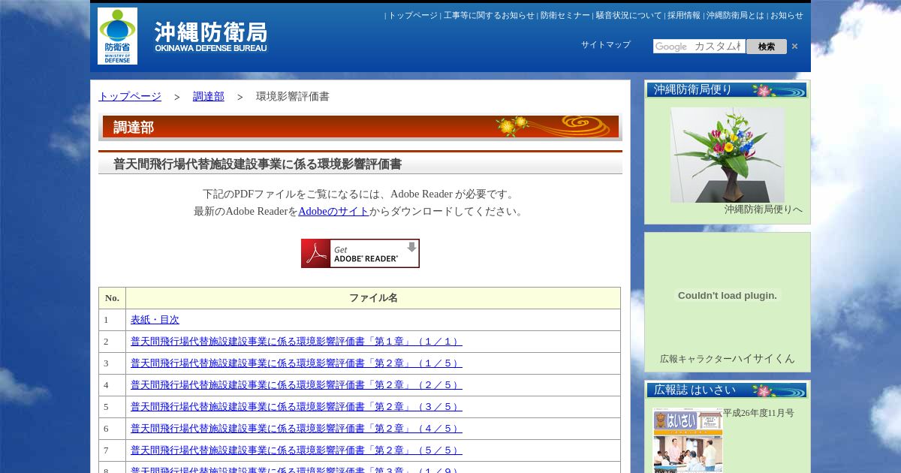Click the flower arrangement photo thumbnail

pyautogui.click(x=727, y=155)
